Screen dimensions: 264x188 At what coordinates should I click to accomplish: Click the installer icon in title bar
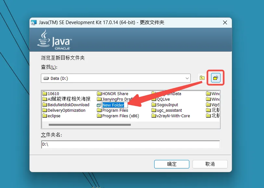pyautogui.click(x=33, y=22)
